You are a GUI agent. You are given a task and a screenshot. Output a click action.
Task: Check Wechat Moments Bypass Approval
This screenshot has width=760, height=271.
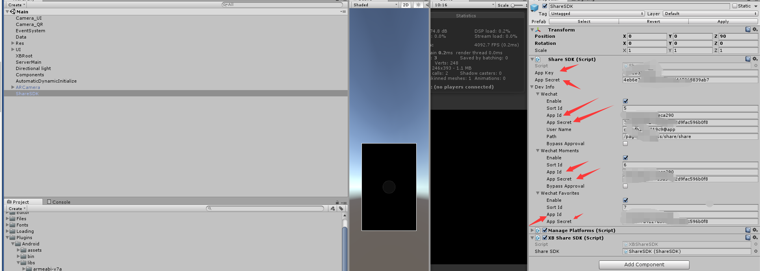tap(625, 186)
